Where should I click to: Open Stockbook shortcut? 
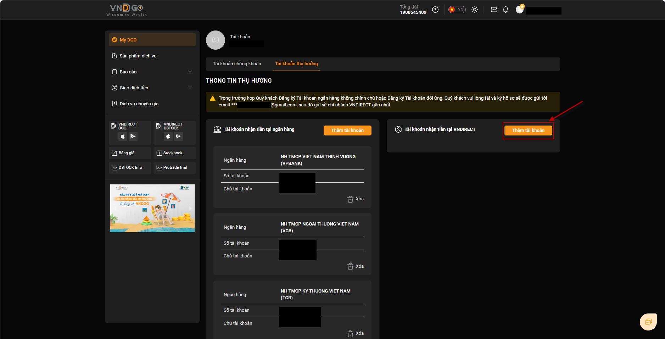(174, 153)
